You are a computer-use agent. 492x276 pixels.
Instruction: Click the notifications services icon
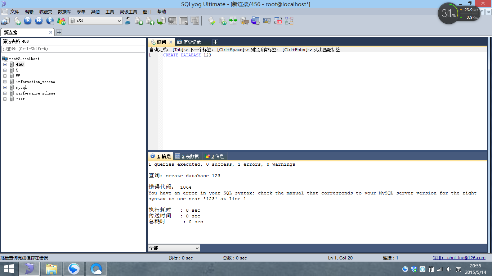(267, 21)
